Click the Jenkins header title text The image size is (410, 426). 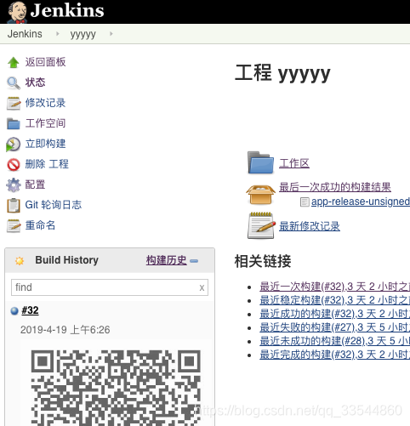coord(67,10)
